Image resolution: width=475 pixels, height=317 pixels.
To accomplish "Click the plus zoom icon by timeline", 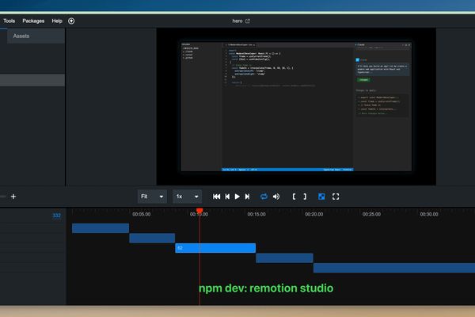I will pos(13,197).
